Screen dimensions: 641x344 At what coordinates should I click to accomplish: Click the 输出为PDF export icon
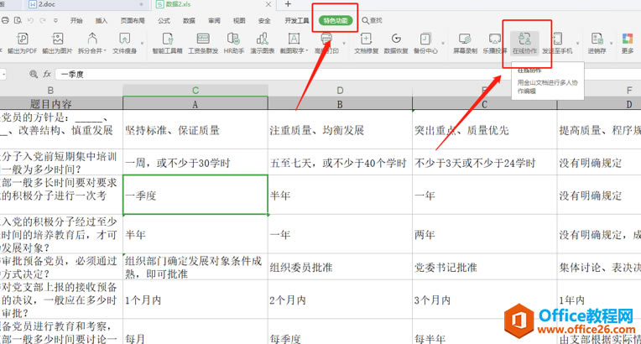(x=22, y=39)
